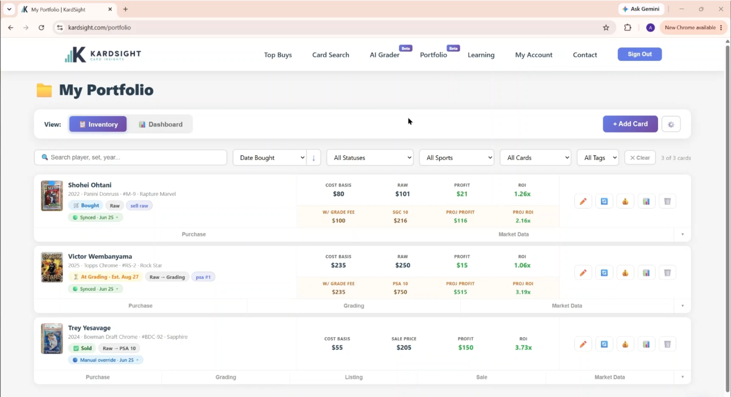This screenshot has width=731, height=397.
Task: Open Market Data tab on Shohei Ohtani card
Action: pyautogui.click(x=514, y=234)
